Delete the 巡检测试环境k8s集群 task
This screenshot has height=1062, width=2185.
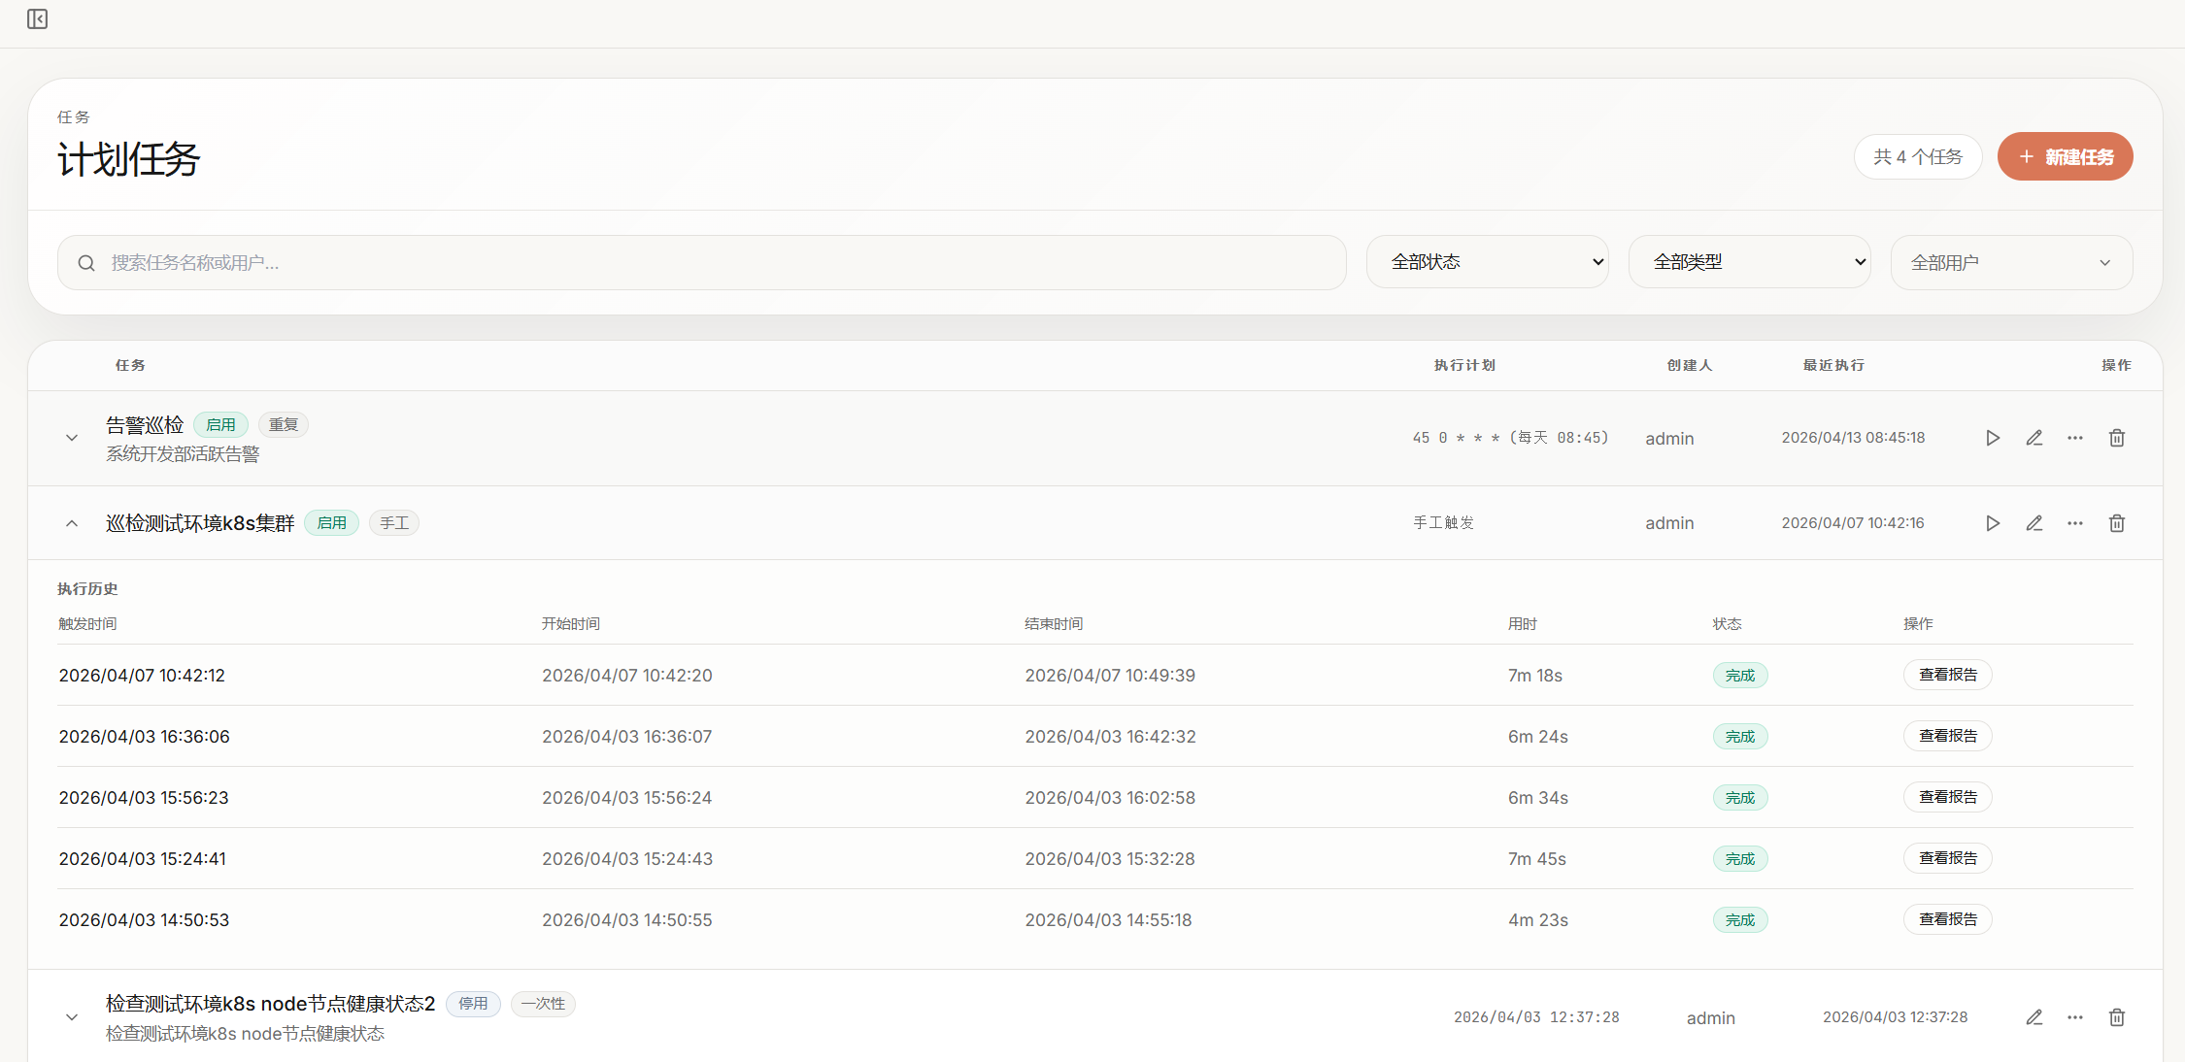2117,523
